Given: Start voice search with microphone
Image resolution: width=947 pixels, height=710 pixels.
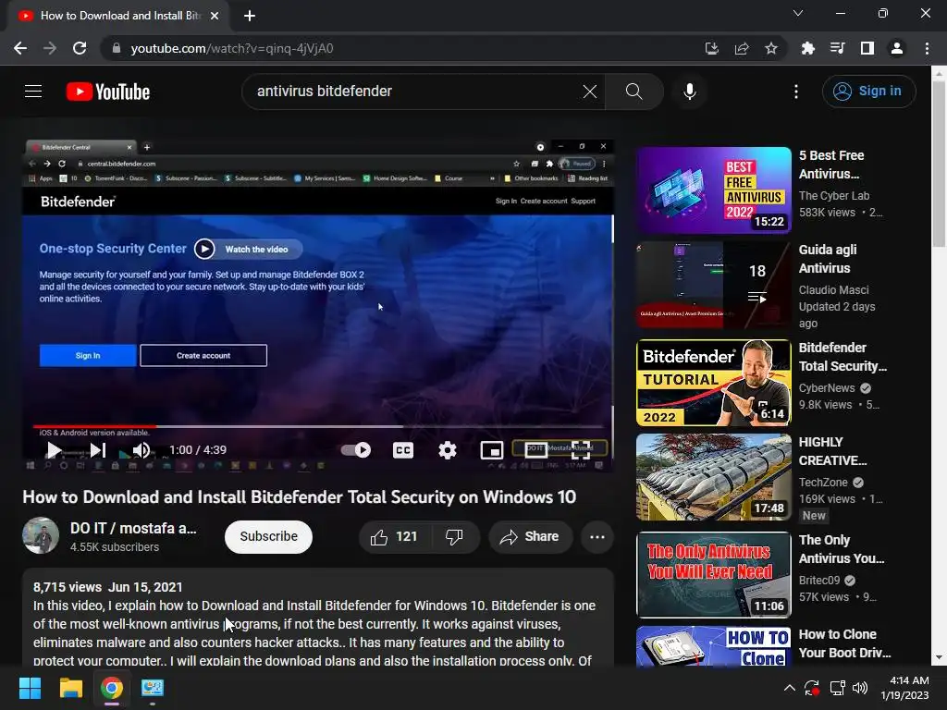Looking at the screenshot, I should point(689,92).
